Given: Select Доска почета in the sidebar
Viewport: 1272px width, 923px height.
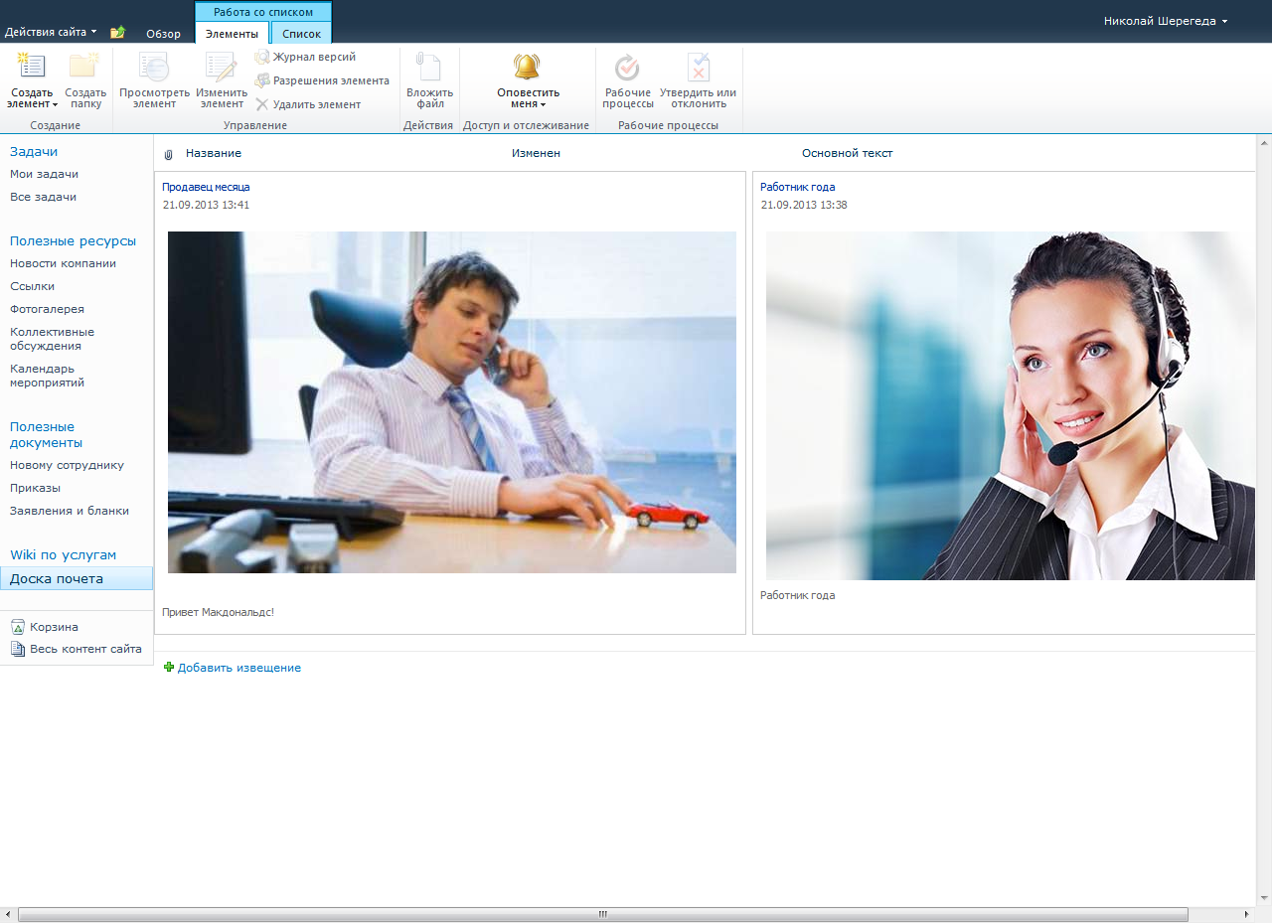Looking at the screenshot, I should coord(77,578).
